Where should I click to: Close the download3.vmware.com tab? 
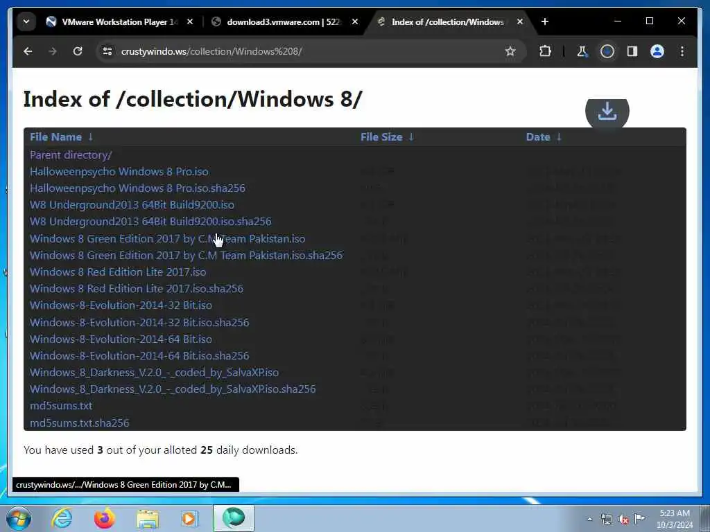point(355,21)
